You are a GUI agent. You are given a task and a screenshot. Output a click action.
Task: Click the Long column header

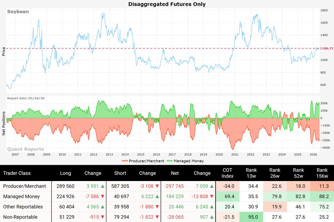tap(66, 173)
